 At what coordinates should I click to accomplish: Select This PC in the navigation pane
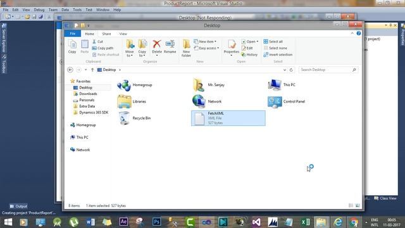(x=82, y=137)
